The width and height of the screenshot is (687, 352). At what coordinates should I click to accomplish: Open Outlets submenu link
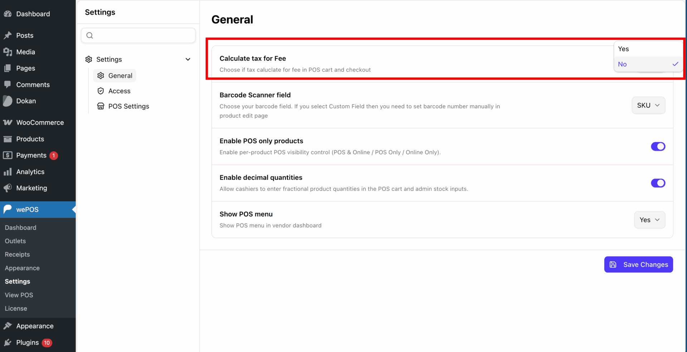point(15,241)
